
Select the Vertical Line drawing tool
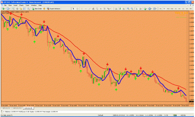tap(82, 9)
